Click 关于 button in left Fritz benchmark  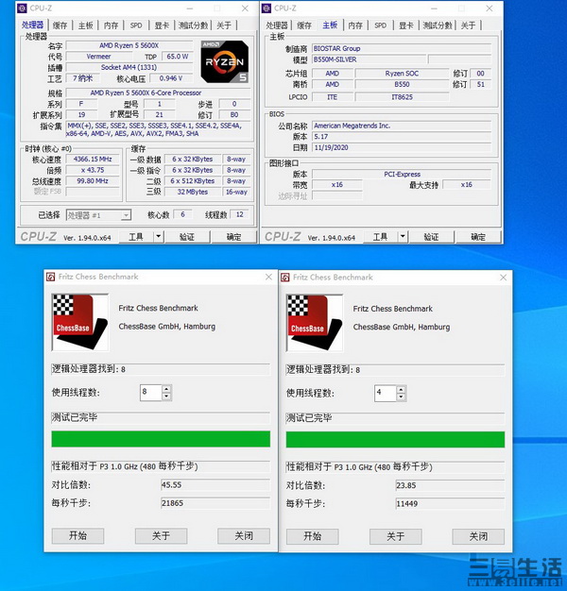coord(161,535)
